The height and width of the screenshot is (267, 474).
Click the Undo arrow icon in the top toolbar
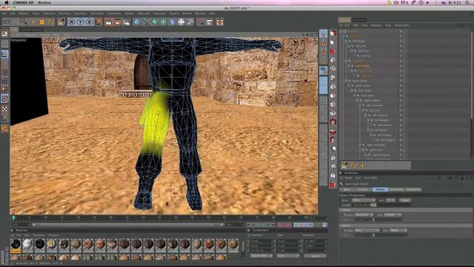point(7,22)
